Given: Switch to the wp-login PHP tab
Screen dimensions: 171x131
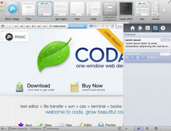Looking at the screenshot, I should (x=61, y=11).
